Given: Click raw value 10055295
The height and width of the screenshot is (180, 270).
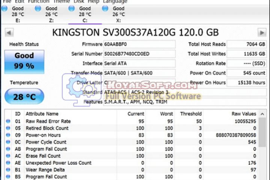Looking at the screenshot, I should pyautogui.click(x=245, y=121).
